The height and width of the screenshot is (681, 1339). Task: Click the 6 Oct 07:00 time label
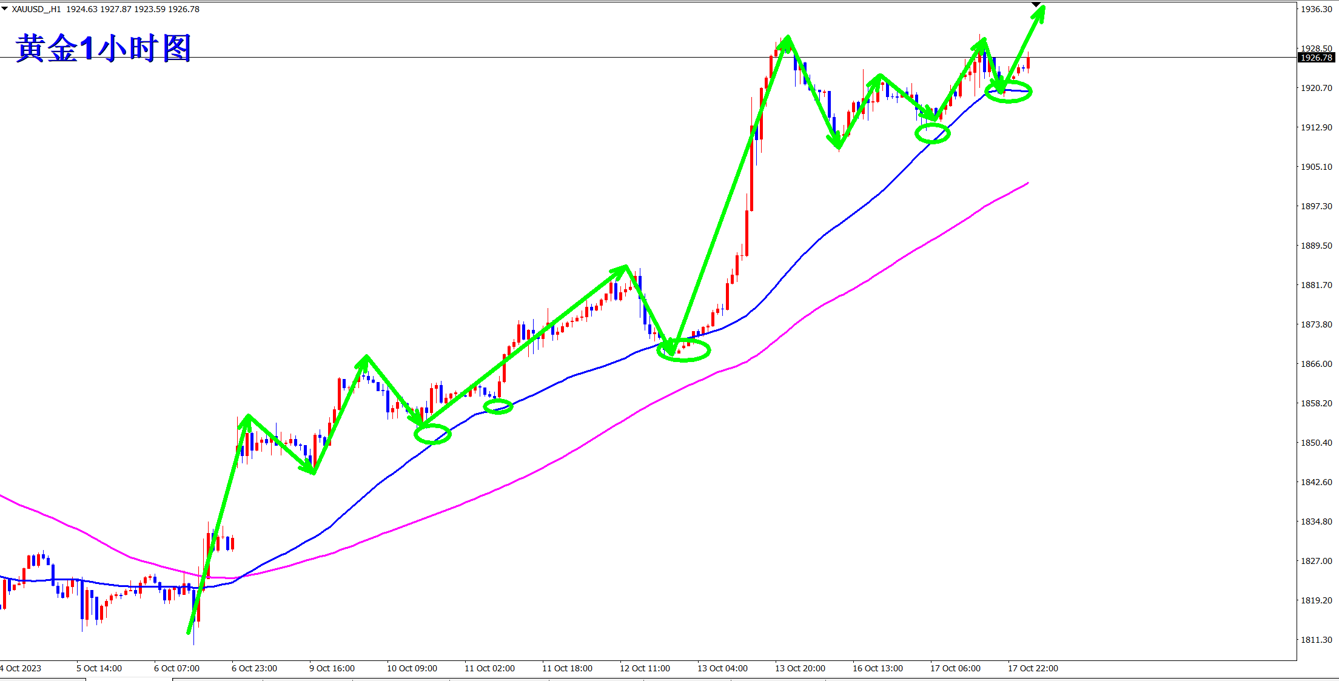tap(176, 668)
